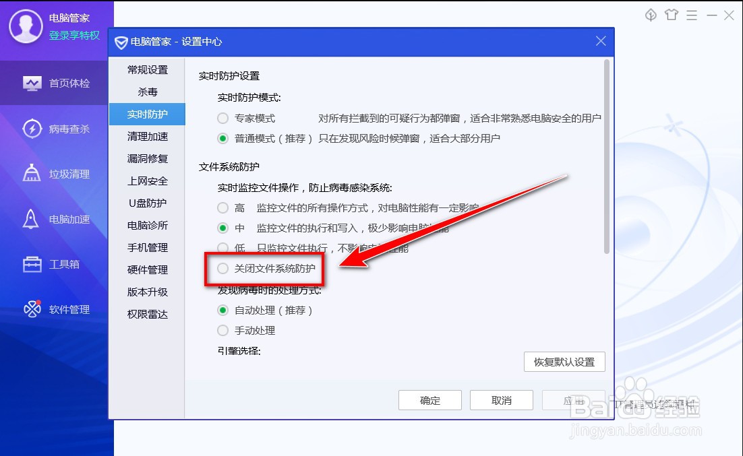Click the shield logo in settings title
The image size is (743, 456).
click(121, 42)
